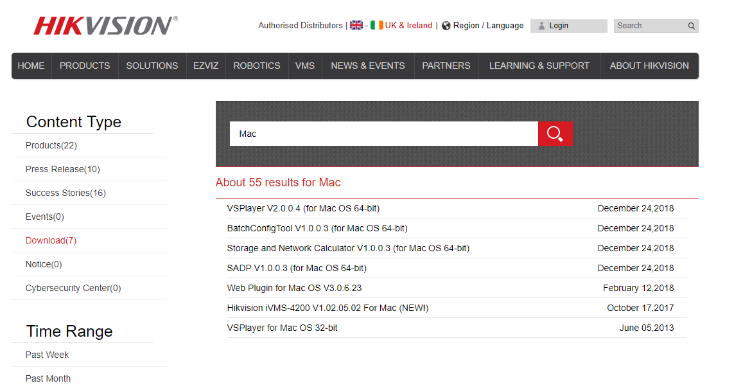Click the red magnifier search button
Viewport: 734px width, 390px height.
[x=555, y=134]
